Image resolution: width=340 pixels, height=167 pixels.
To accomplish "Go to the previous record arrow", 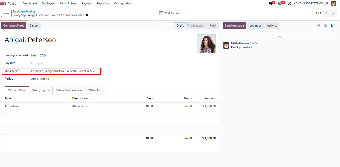I will point(326,13).
